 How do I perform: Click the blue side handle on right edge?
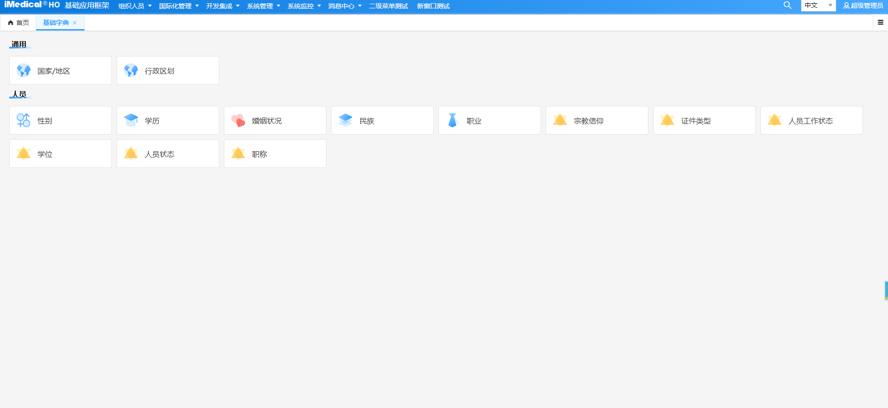[x=886, y=291]
